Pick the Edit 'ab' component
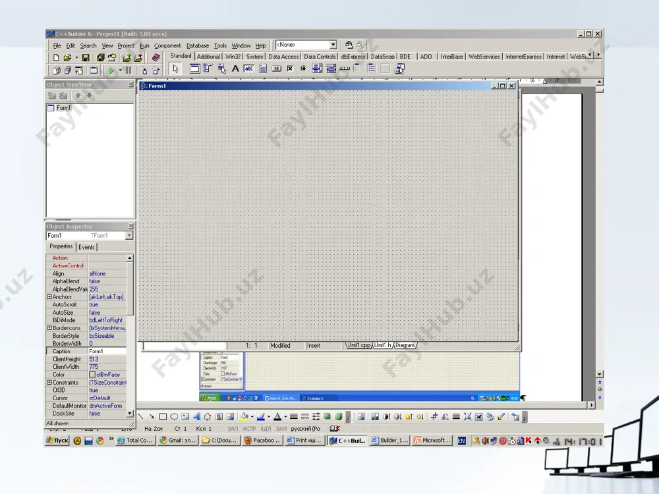The image size is (659, 494). click(249, 69)
